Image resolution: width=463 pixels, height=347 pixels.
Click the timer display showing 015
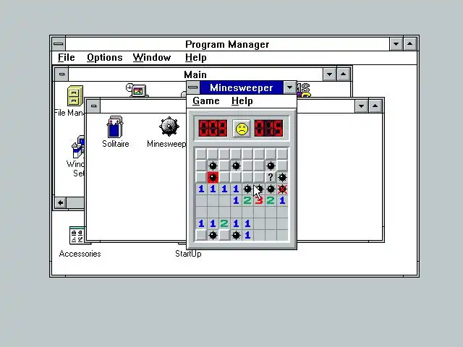[x=268, y=129]
